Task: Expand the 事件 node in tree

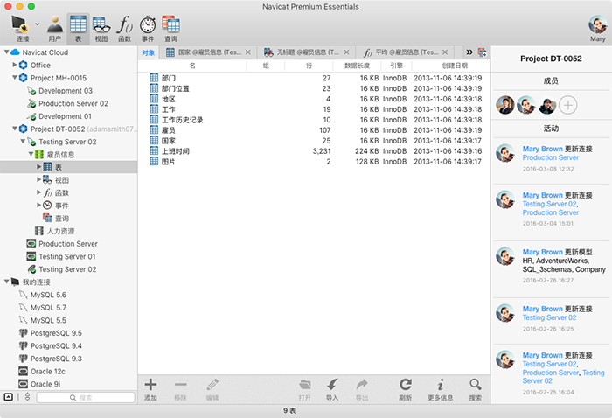Action: (x=39, y=205)
